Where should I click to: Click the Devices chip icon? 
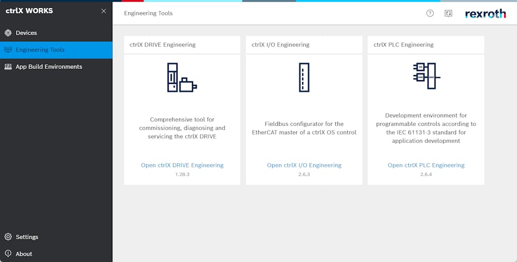(8, 33)
